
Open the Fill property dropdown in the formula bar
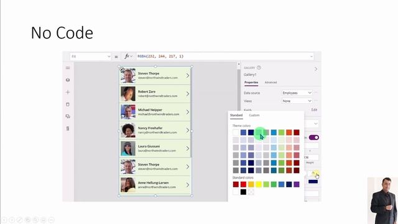click(x=91, y=57)
